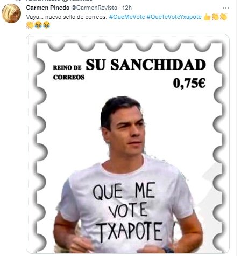The image size is (241, 256).
Task: Click the 'SU SANCHIDAD' heading in the image
Action: point(146,65)
